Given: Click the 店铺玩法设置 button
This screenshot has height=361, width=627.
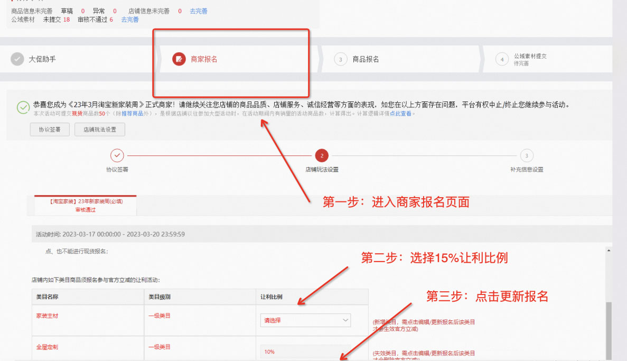Looking at the screenshot, I should tap(99, 129).
